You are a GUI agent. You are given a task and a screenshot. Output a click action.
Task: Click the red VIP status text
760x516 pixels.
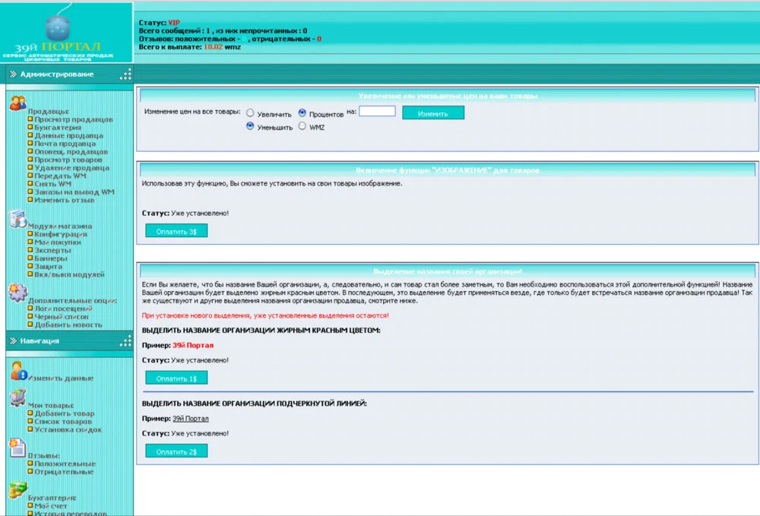pos(174,23)
